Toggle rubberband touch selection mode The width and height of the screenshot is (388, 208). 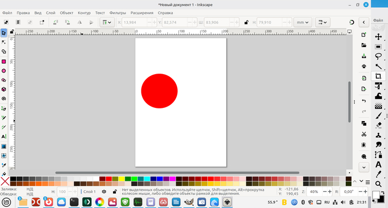click(x=42, y=22)
